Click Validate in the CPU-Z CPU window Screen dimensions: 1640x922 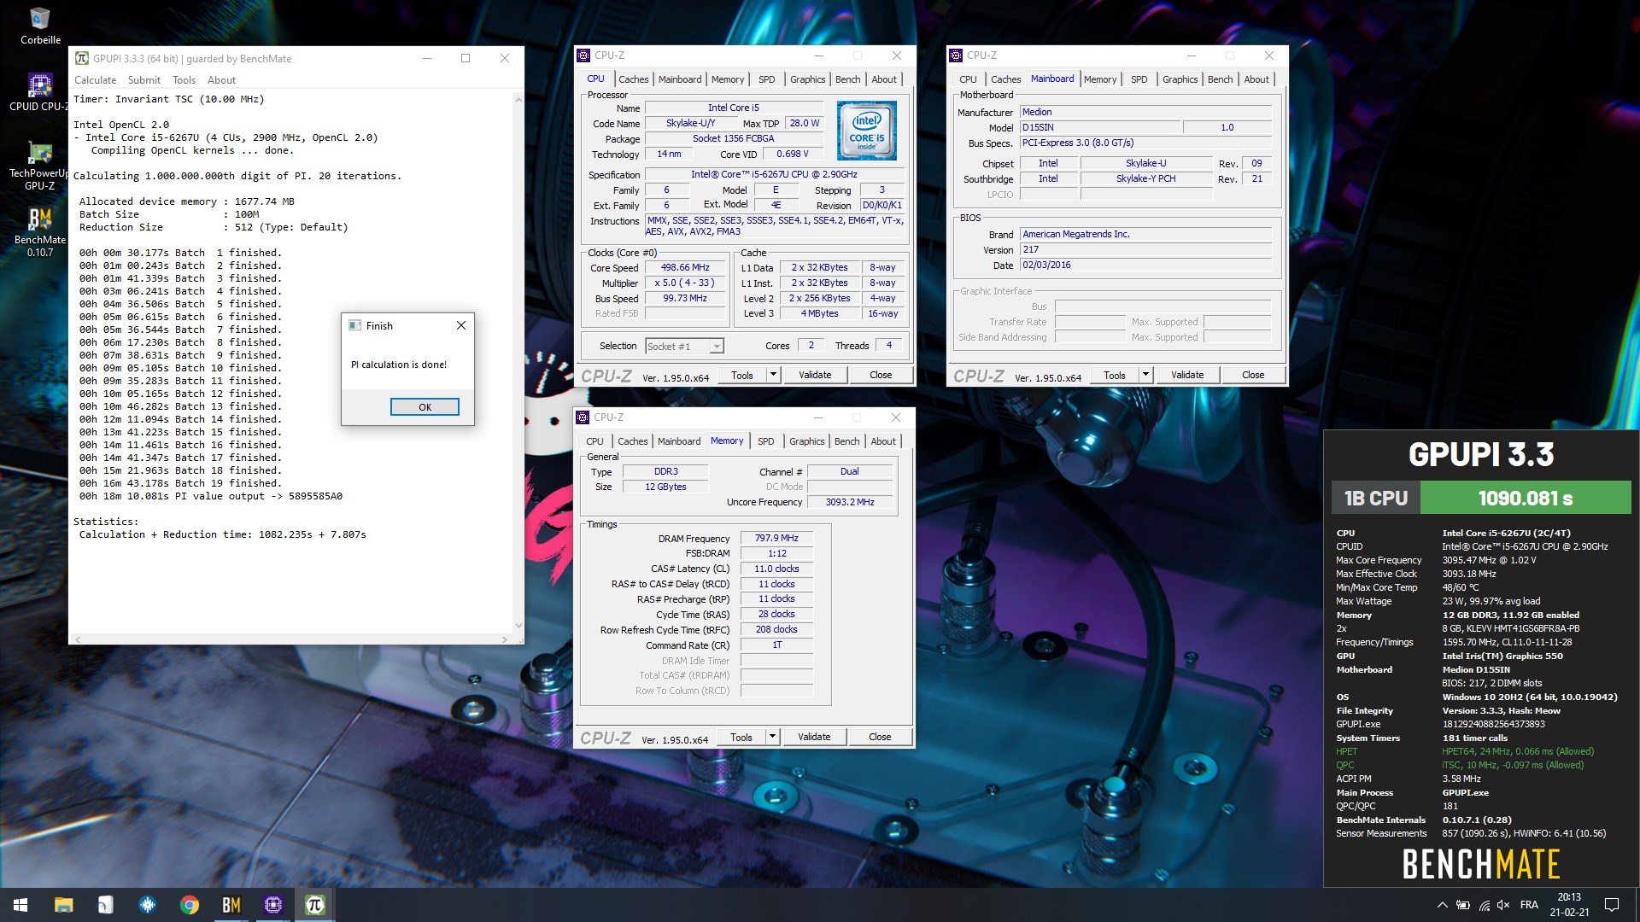(815, 375)
